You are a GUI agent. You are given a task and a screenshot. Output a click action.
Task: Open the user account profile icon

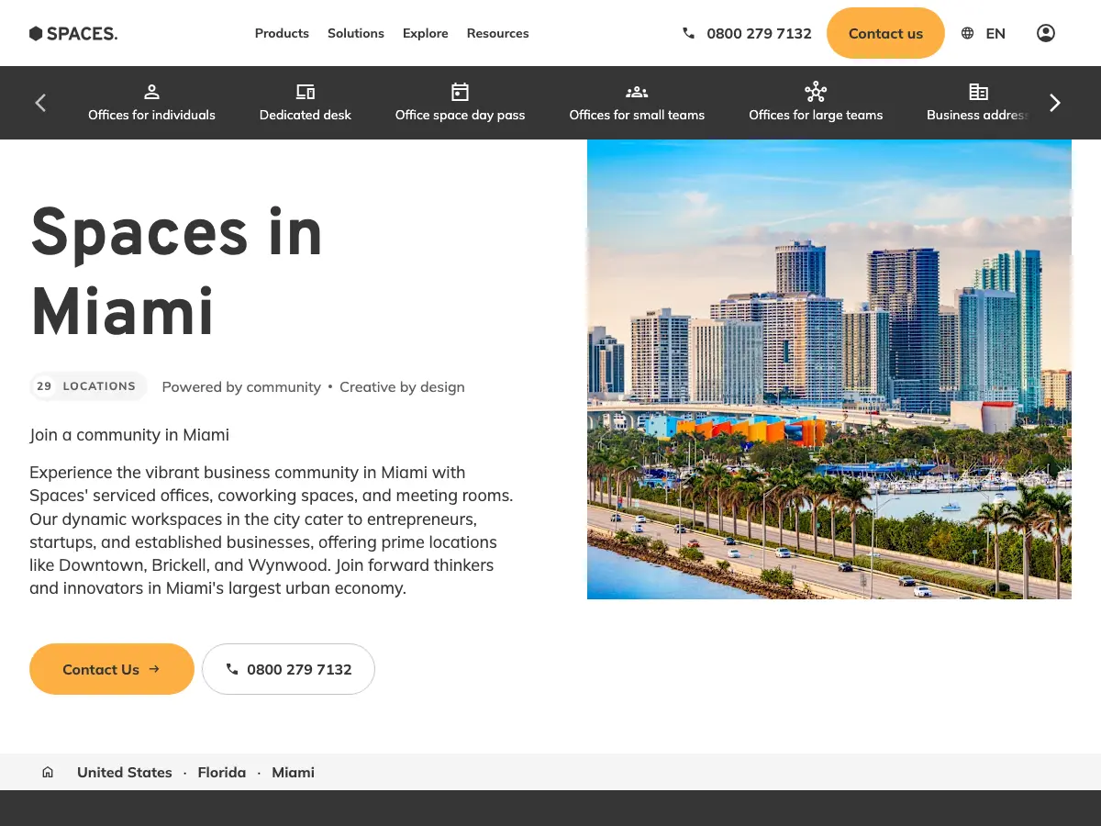[x=1046, y=33]
